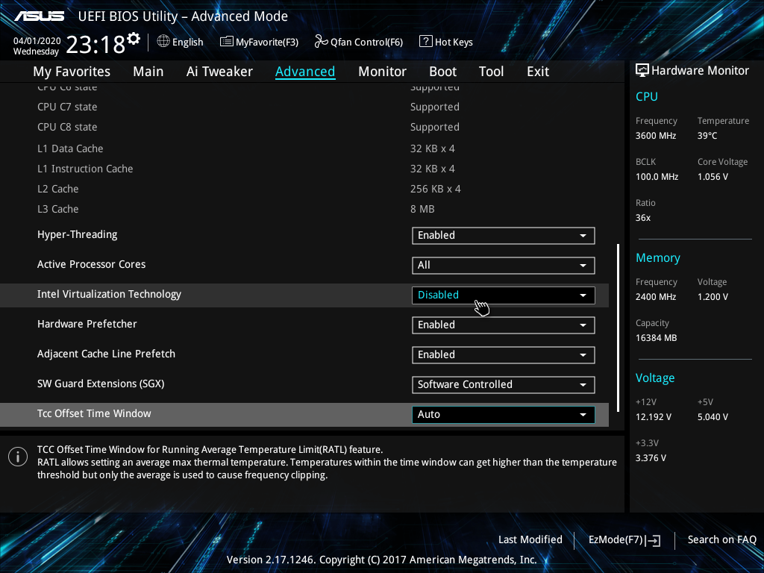
Task: Open the Active Processor Cores dropdown
Action: click(x=504, y=265)
